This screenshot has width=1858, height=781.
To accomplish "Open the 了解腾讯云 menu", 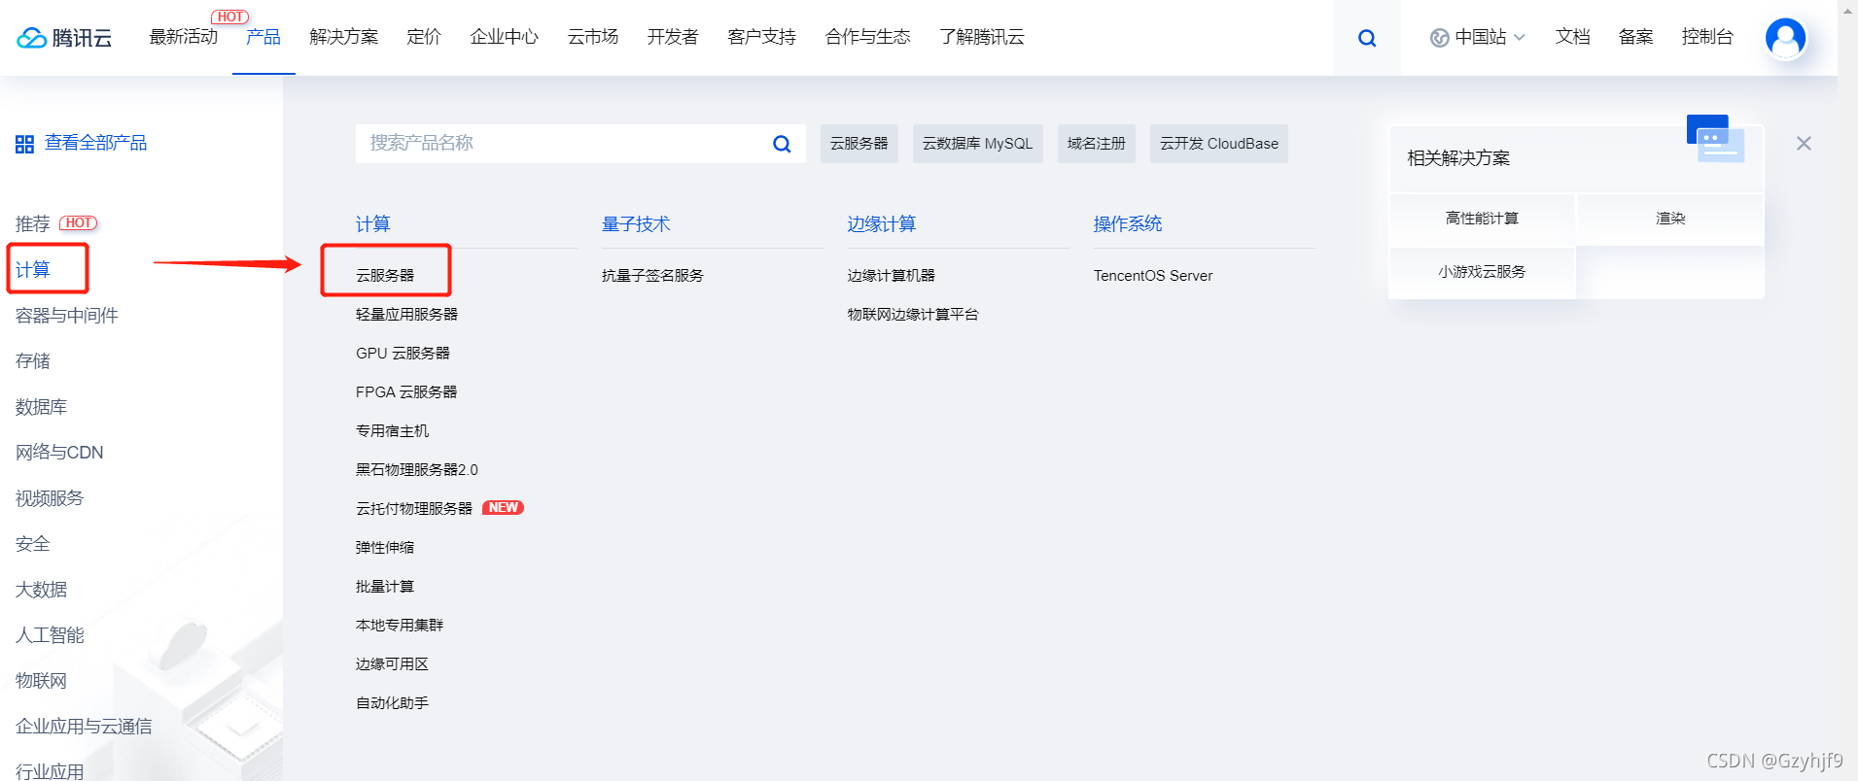I will [981, 37].
